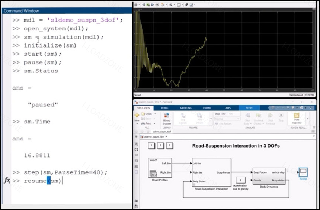The width and height of the screenshot is (320, 210).
Task: Select the Road Profiles block
Action: [x=160, y=168]
